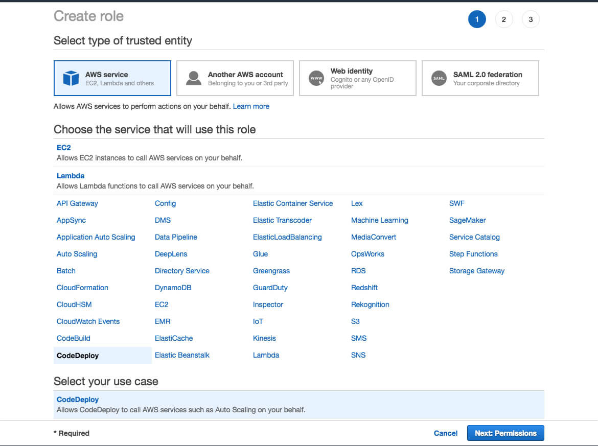The height and width of the screenshot is (446, 598).
Task: Select Data Pipeline service
Action: click(176, 237)
